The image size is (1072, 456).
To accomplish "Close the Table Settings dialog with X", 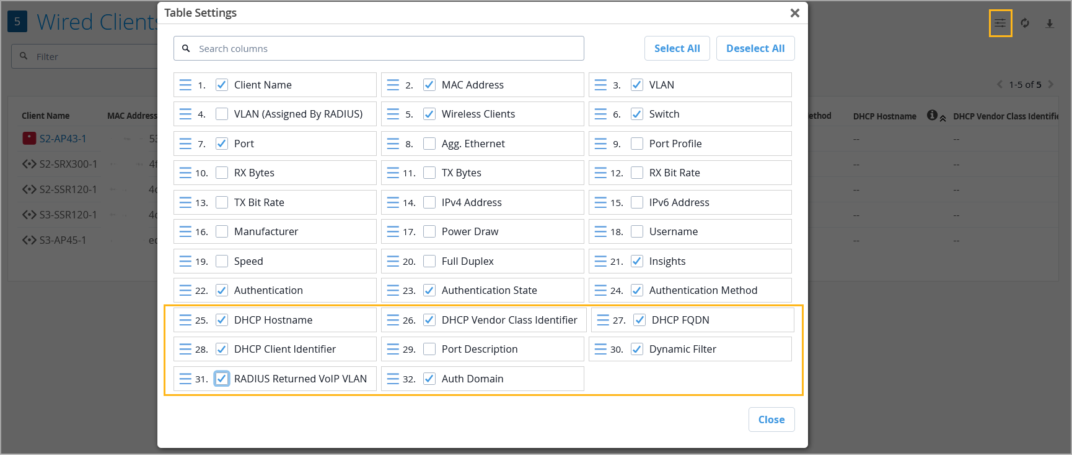I will (x=794, y=13).
